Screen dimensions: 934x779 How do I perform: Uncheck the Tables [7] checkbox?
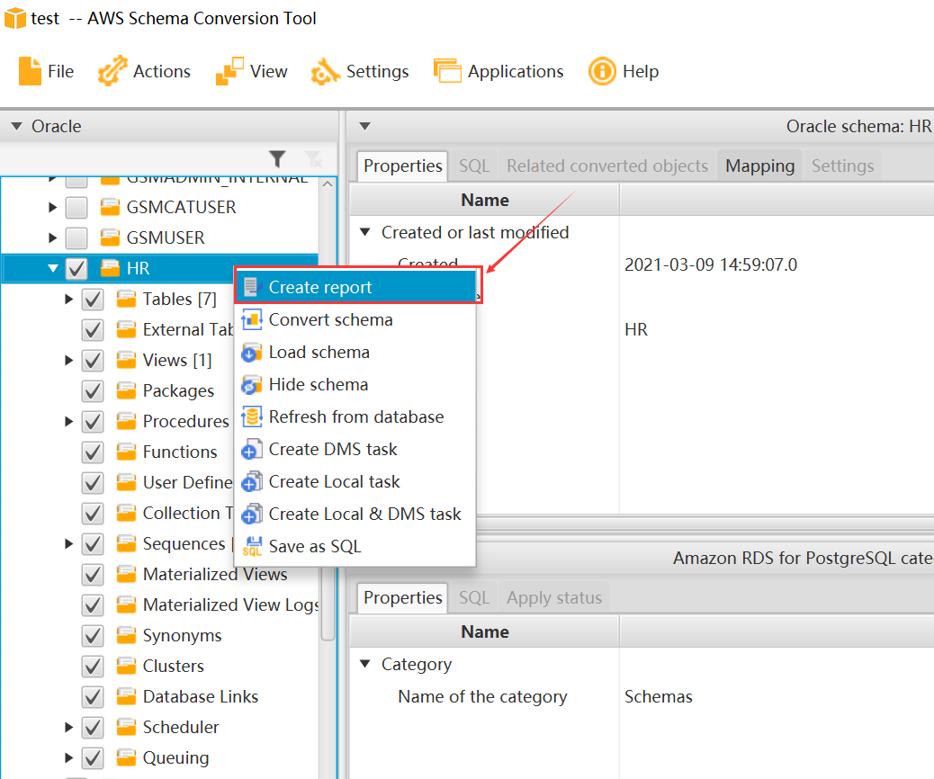pyautogui.click(x=93, y=299)
